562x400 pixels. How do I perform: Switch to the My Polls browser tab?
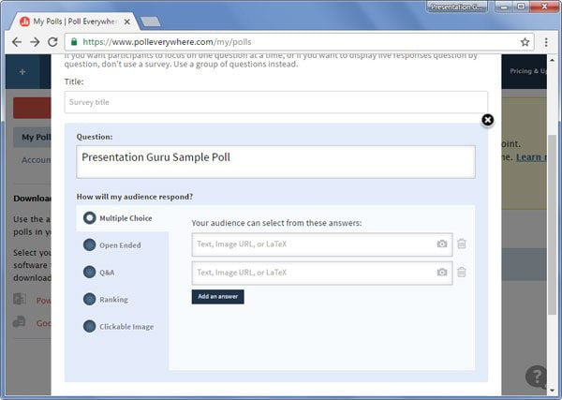point(75,22)
